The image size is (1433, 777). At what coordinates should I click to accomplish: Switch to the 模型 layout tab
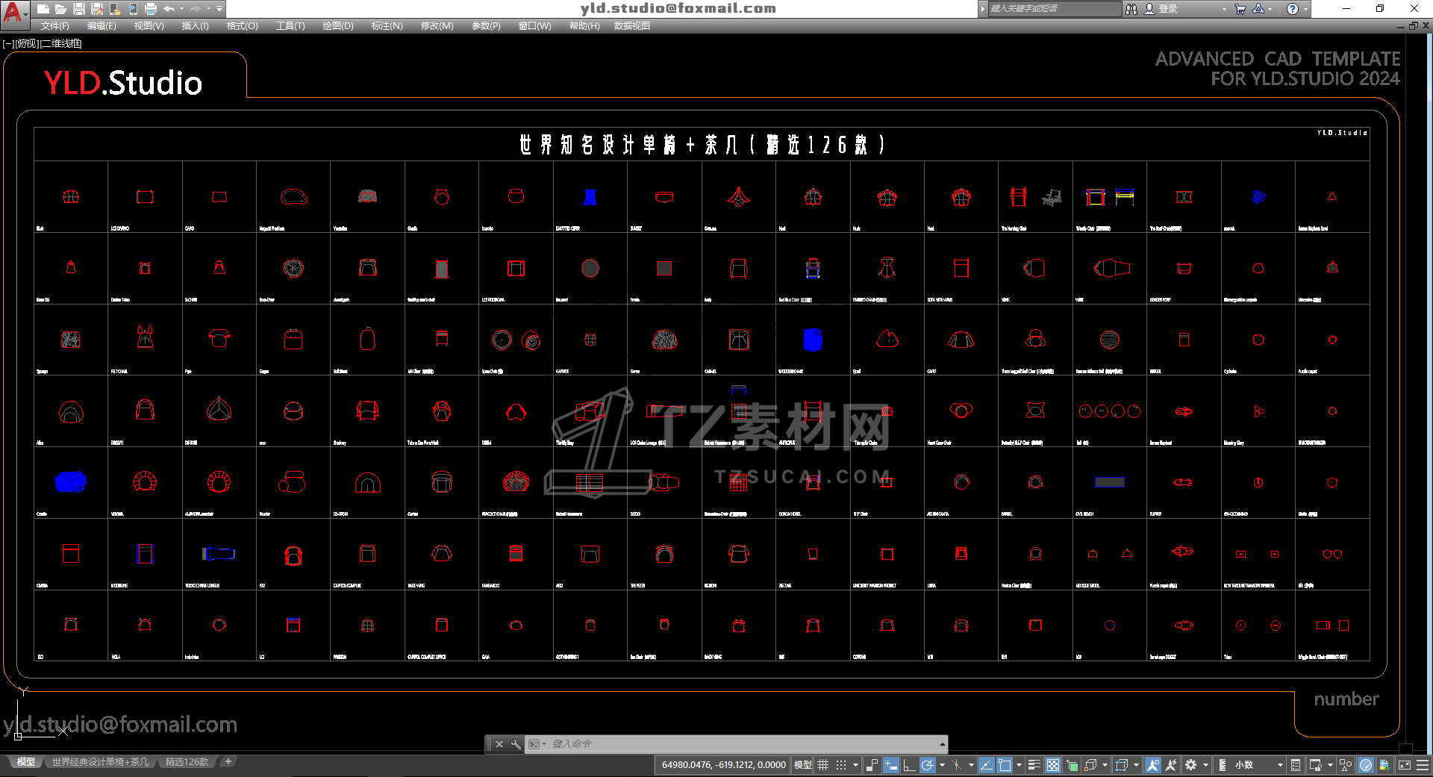(26, 762)
